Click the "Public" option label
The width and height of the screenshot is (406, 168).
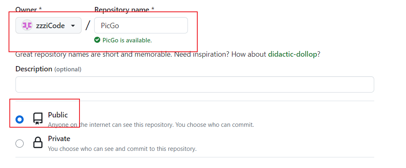(58, 115)
